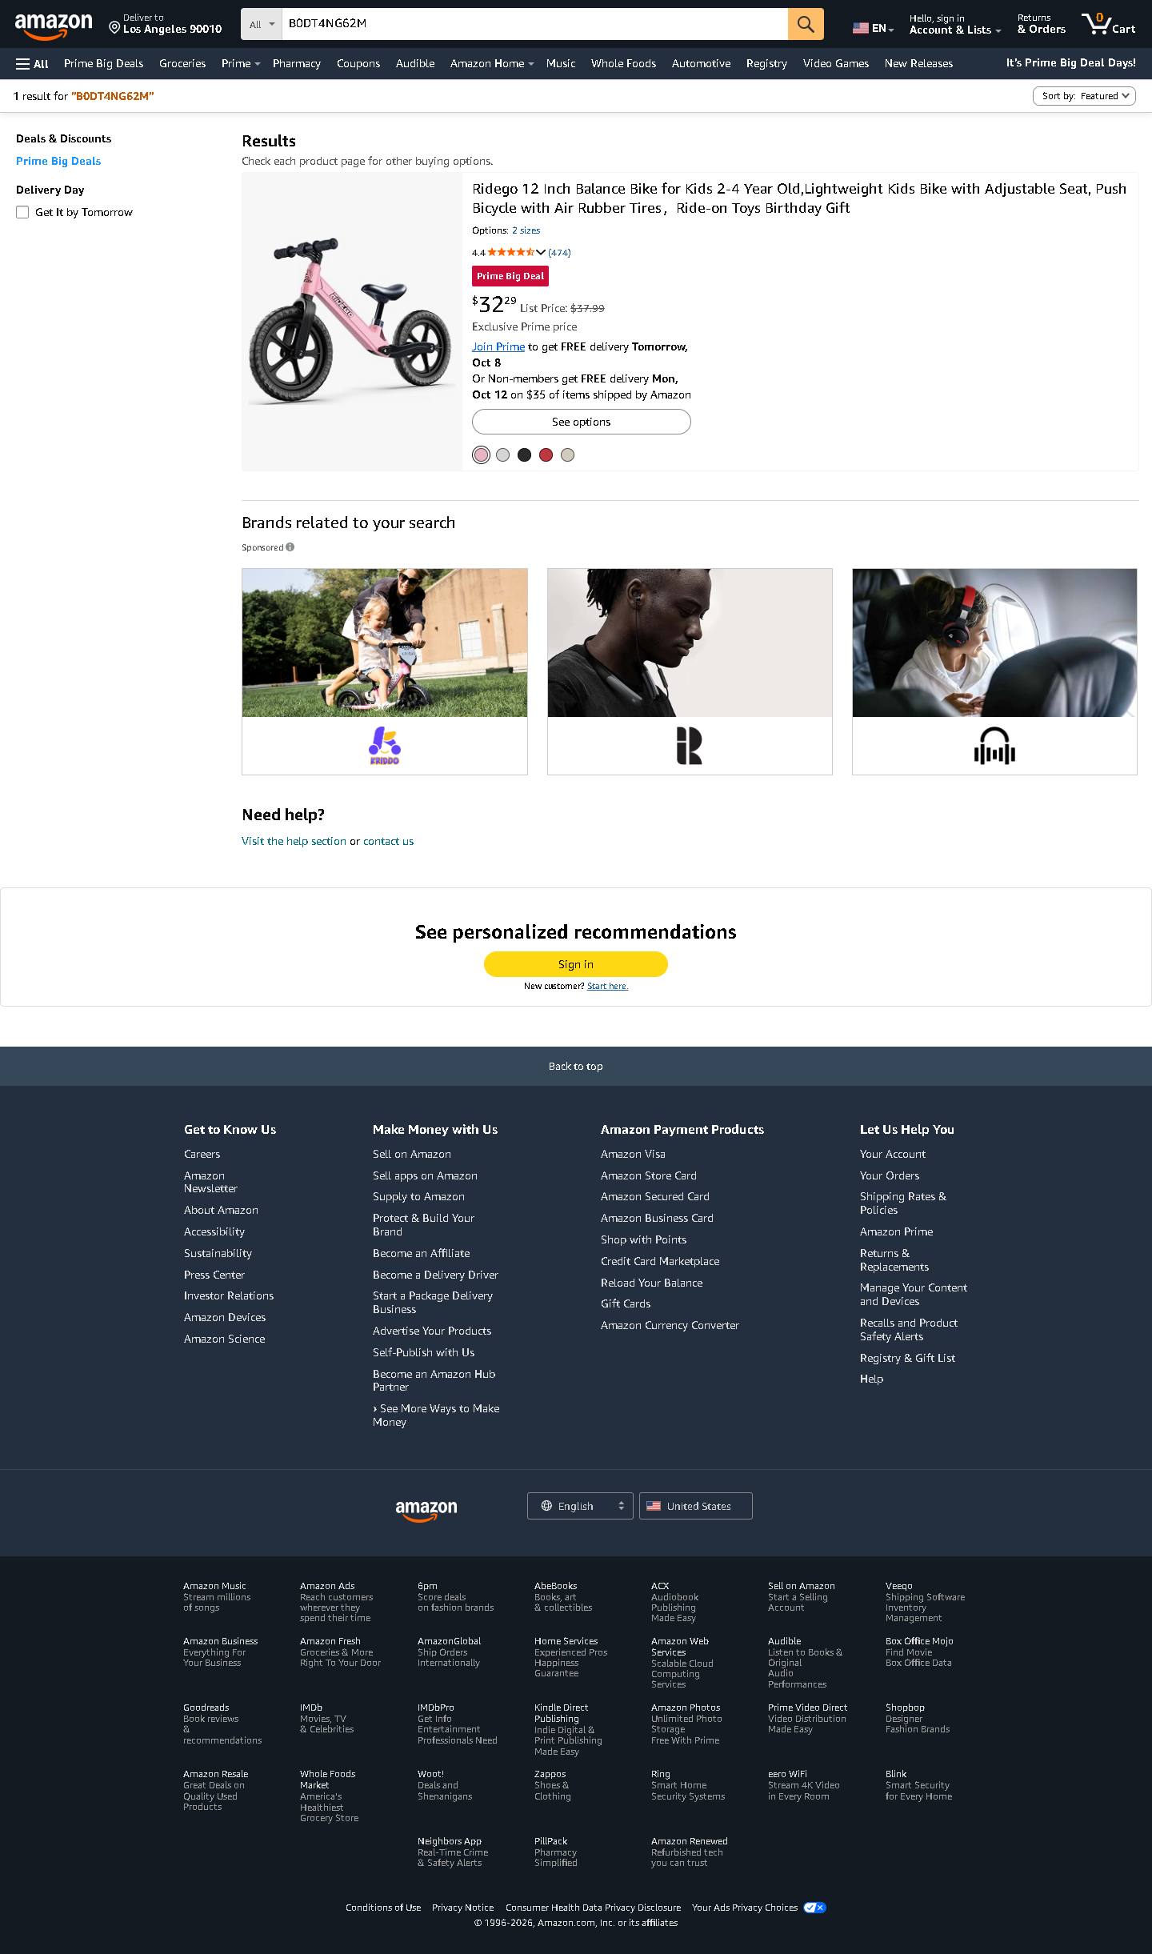This screenshot has width=1152, height=1954.
Task: Click inside the search input field
Action: point(534,24)
